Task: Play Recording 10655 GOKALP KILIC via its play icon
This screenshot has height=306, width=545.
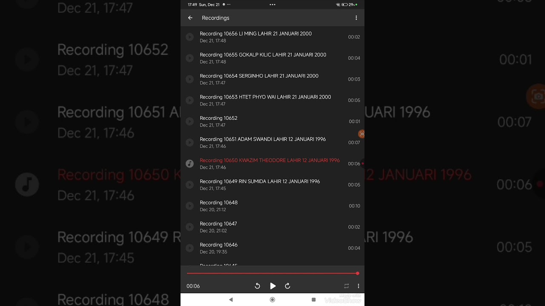Action: click(x=190, y=58)
